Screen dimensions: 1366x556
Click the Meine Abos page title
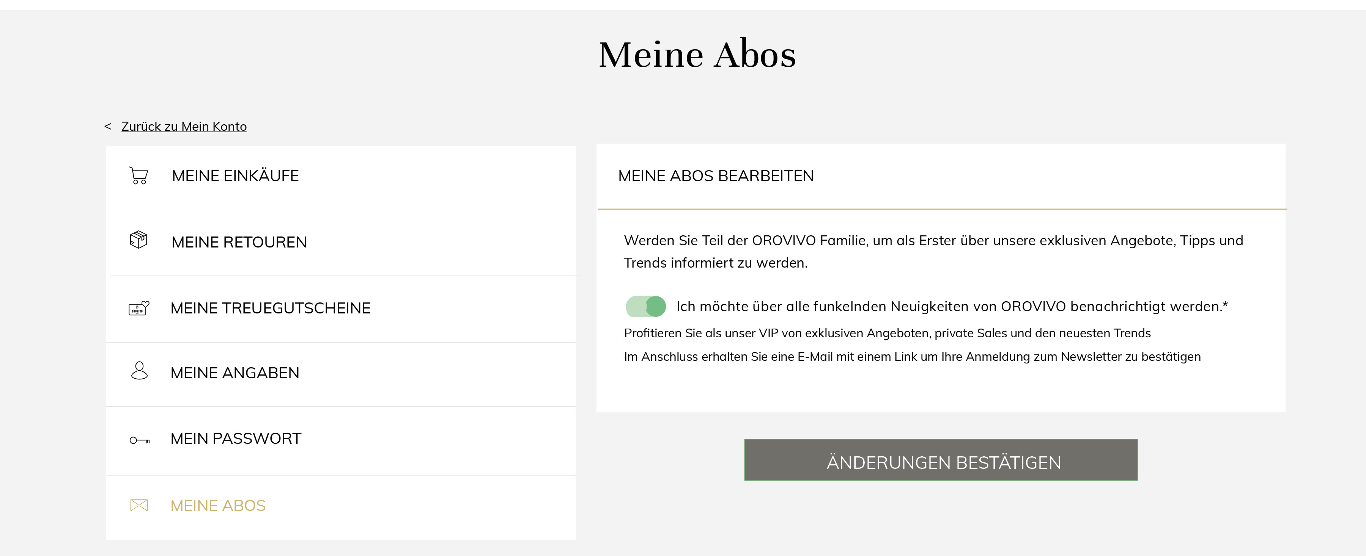click(x=697, y=55)
